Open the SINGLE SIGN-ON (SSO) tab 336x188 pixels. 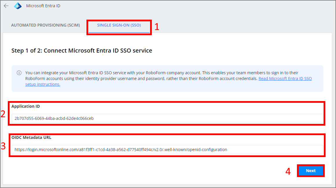tap(119, 25)
